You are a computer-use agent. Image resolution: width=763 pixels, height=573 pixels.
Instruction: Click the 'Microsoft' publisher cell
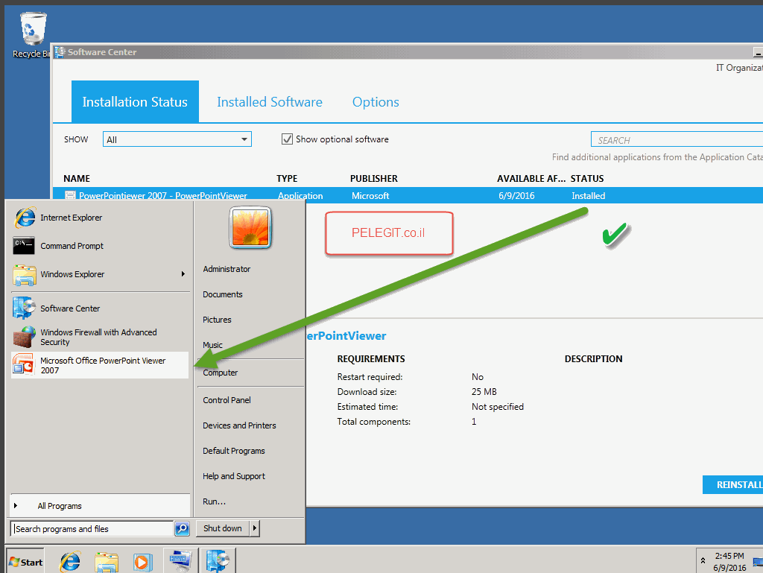(x=370, y=195)
